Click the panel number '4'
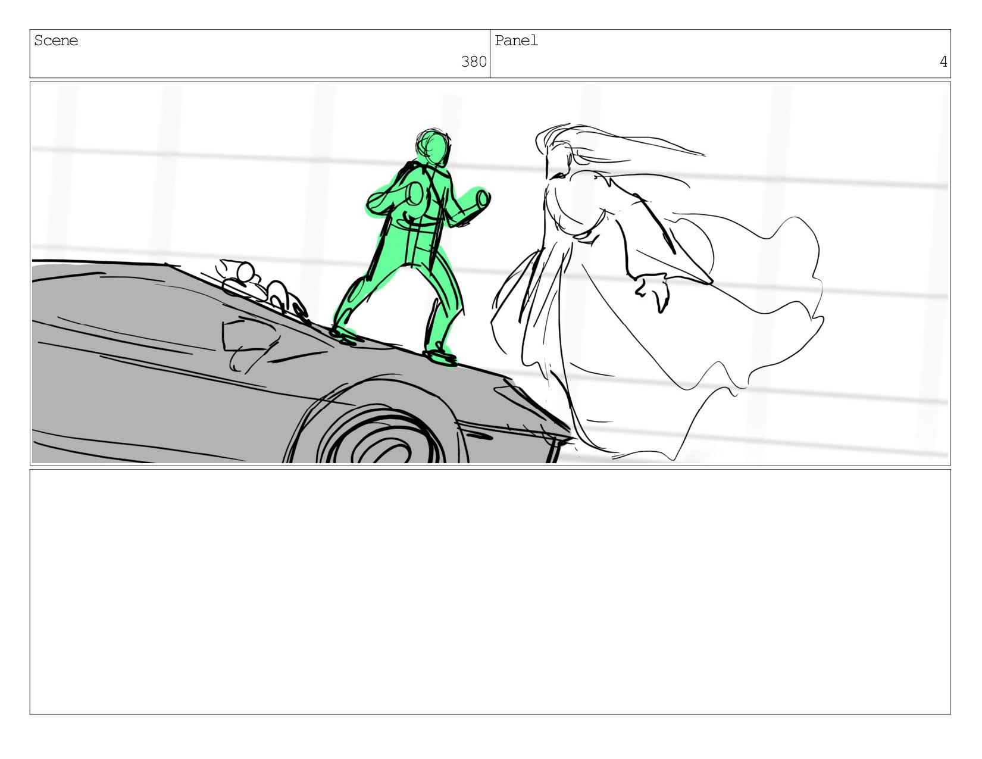The width and height of the screenshot is (982, 759). tap(943, 62)
